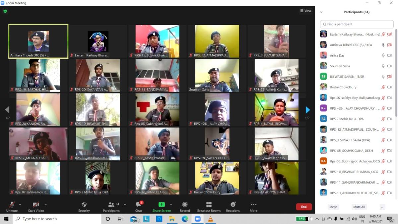The height and width of the screenshot is (224, 398).
Task: Open the Chat panel icon
Action: point(138,205)
